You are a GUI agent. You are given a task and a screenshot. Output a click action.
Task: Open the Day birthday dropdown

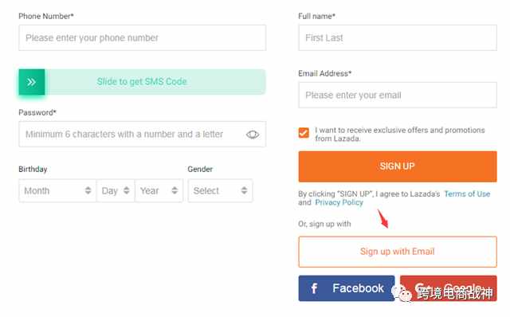pyautogui.click(x=116, y=190)
